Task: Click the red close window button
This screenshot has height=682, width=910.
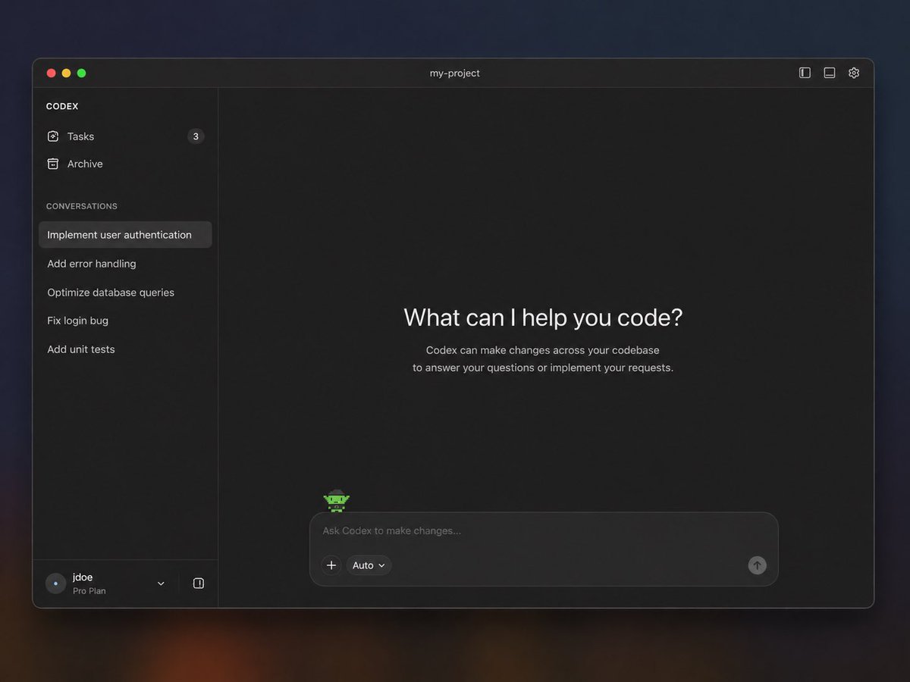Action: click(52, 74)
